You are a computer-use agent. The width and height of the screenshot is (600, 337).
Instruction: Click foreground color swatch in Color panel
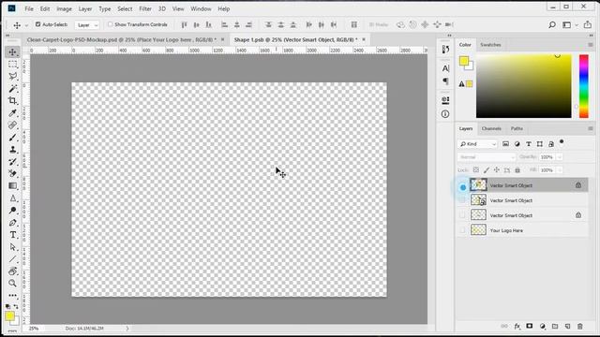[464, 60]
